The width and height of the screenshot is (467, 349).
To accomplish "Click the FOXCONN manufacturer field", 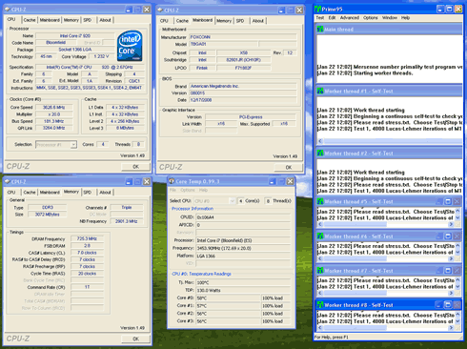I will pyautogui.click(x=243, y=37).
